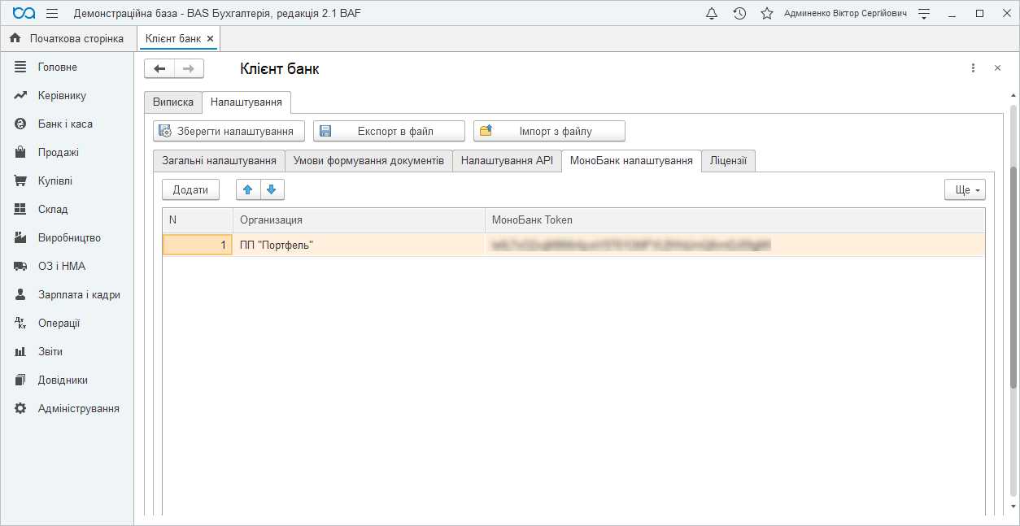Viewport: 1020px width, 526px height.
Task: Open history clock icon in title bar
Action: (x=739, y=14)
